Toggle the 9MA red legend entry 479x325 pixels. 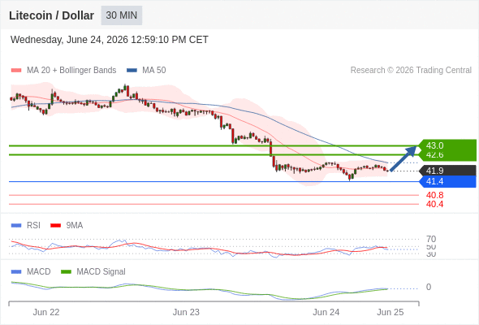(67, 225)
